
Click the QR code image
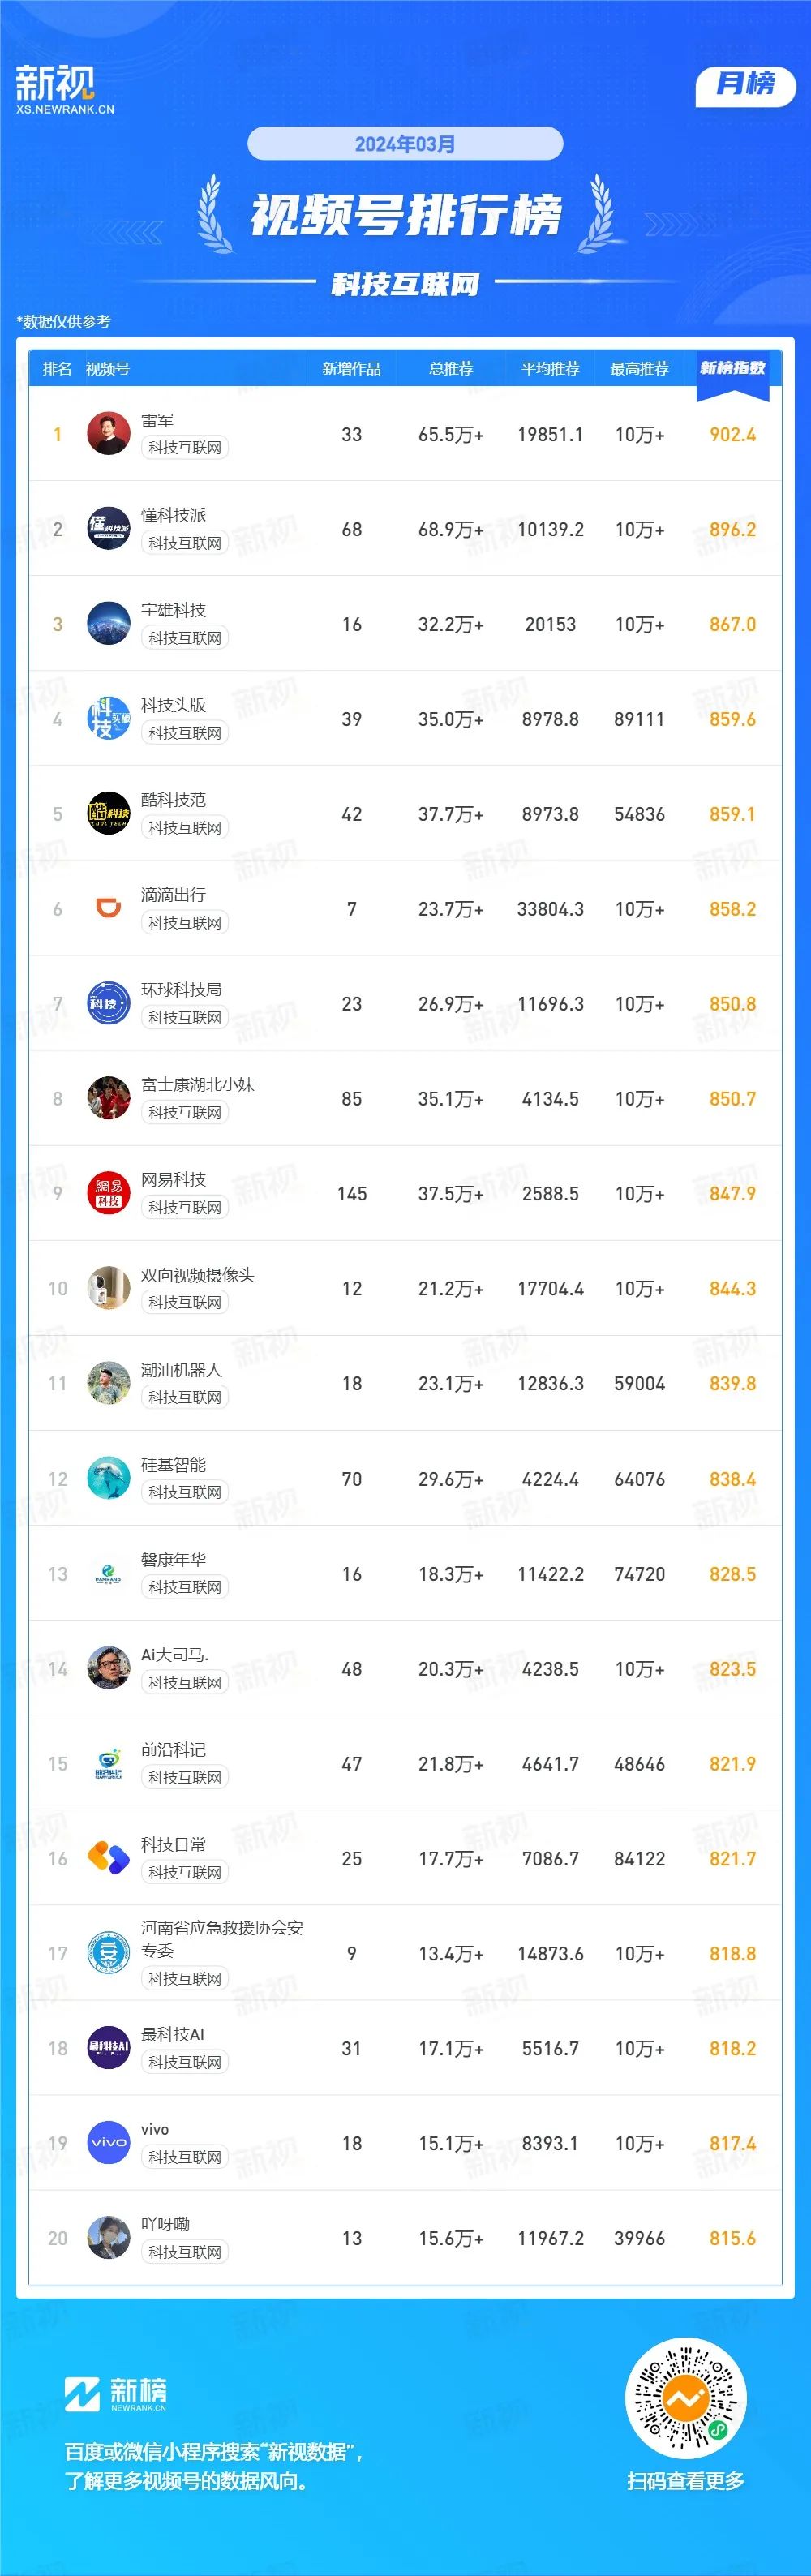[686, 2399]
